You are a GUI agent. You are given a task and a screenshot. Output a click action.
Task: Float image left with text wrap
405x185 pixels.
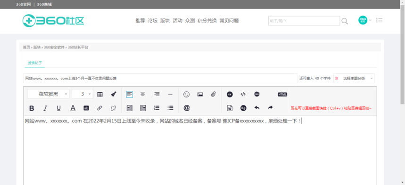130,108
